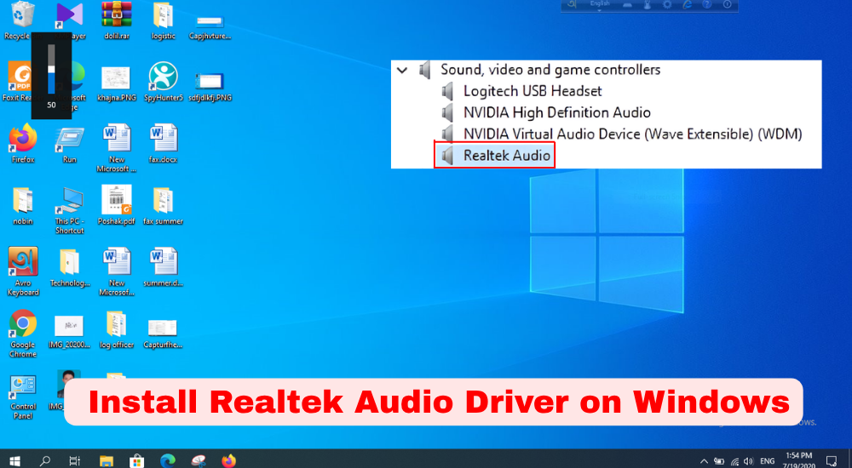Viewport: 852px width, 468px height.
Task: Open SpyHunter5 desktop shortcut
Action: pyautogui.click(x=163, y=77)
